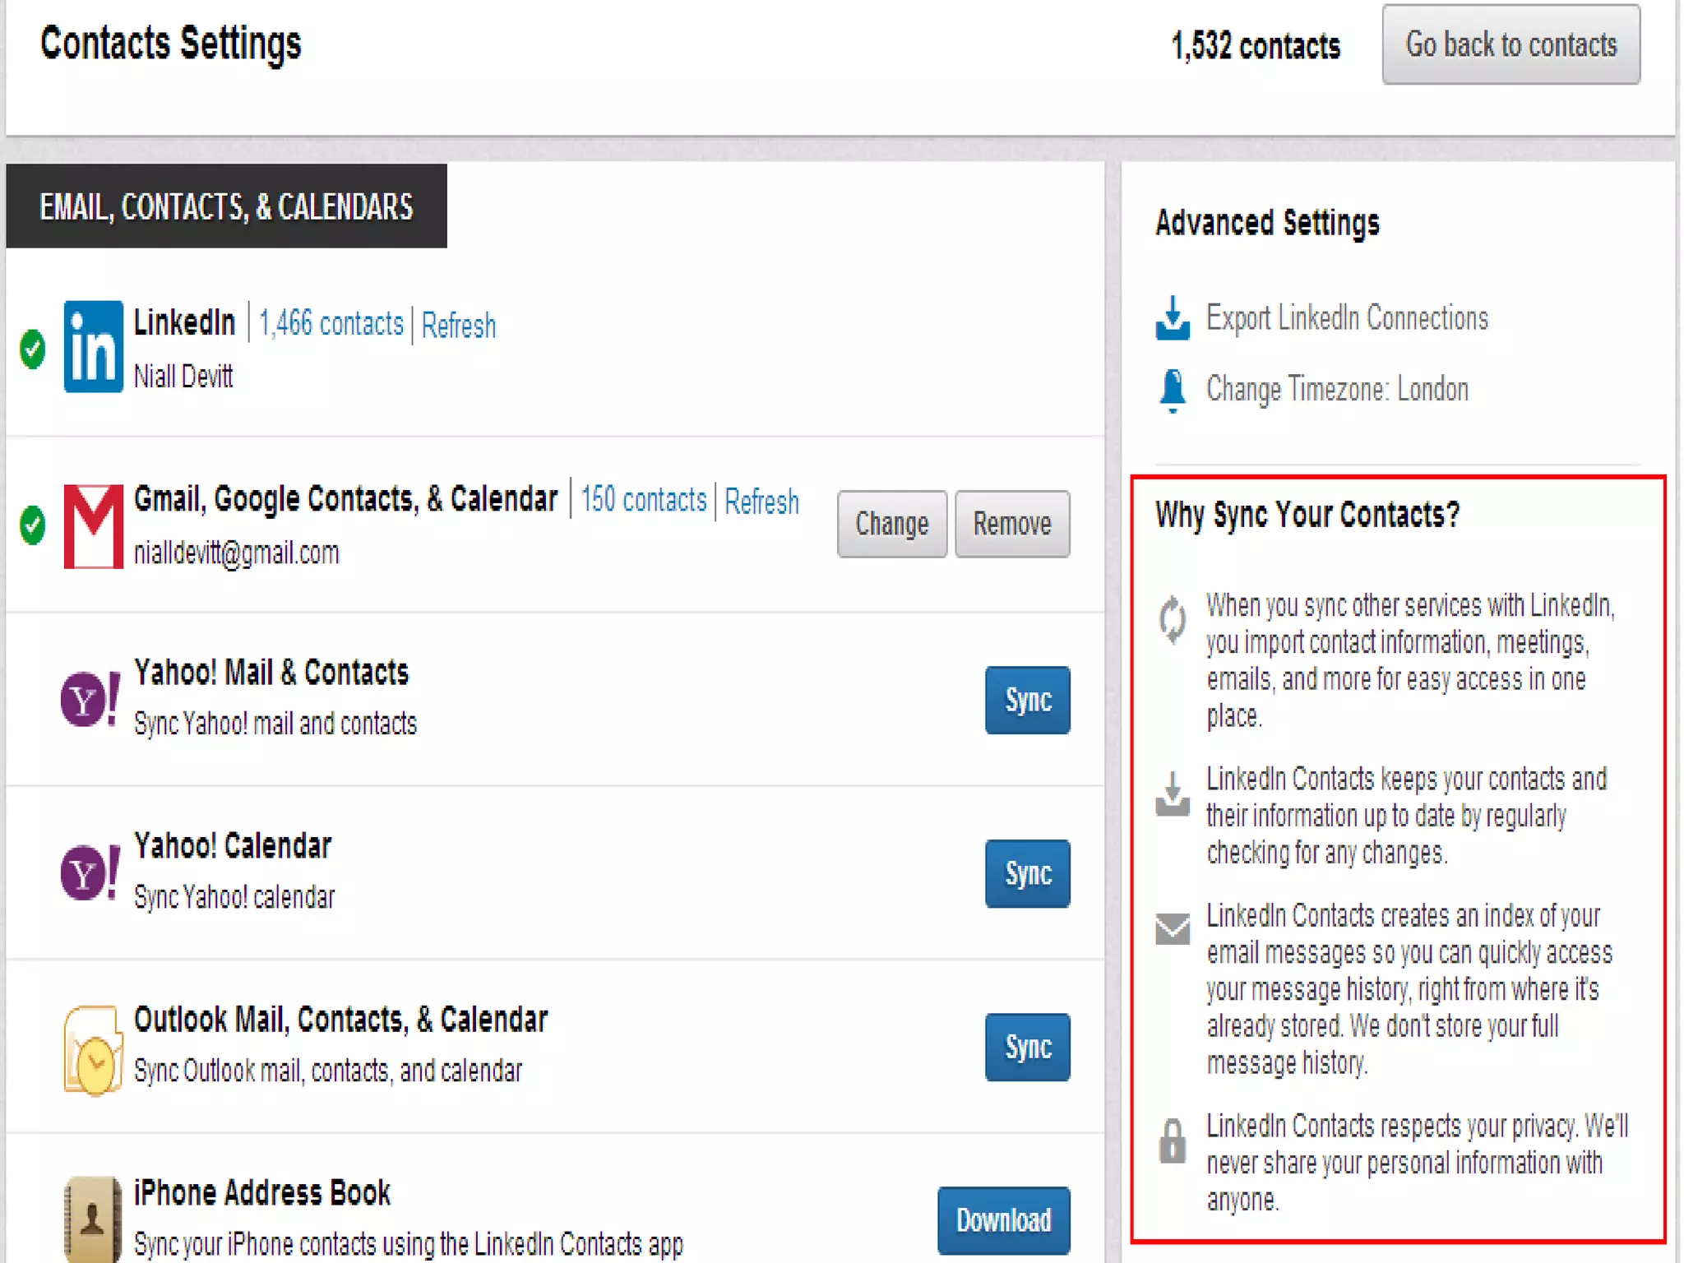Click the timezone bell icon

pos(1173,390)
